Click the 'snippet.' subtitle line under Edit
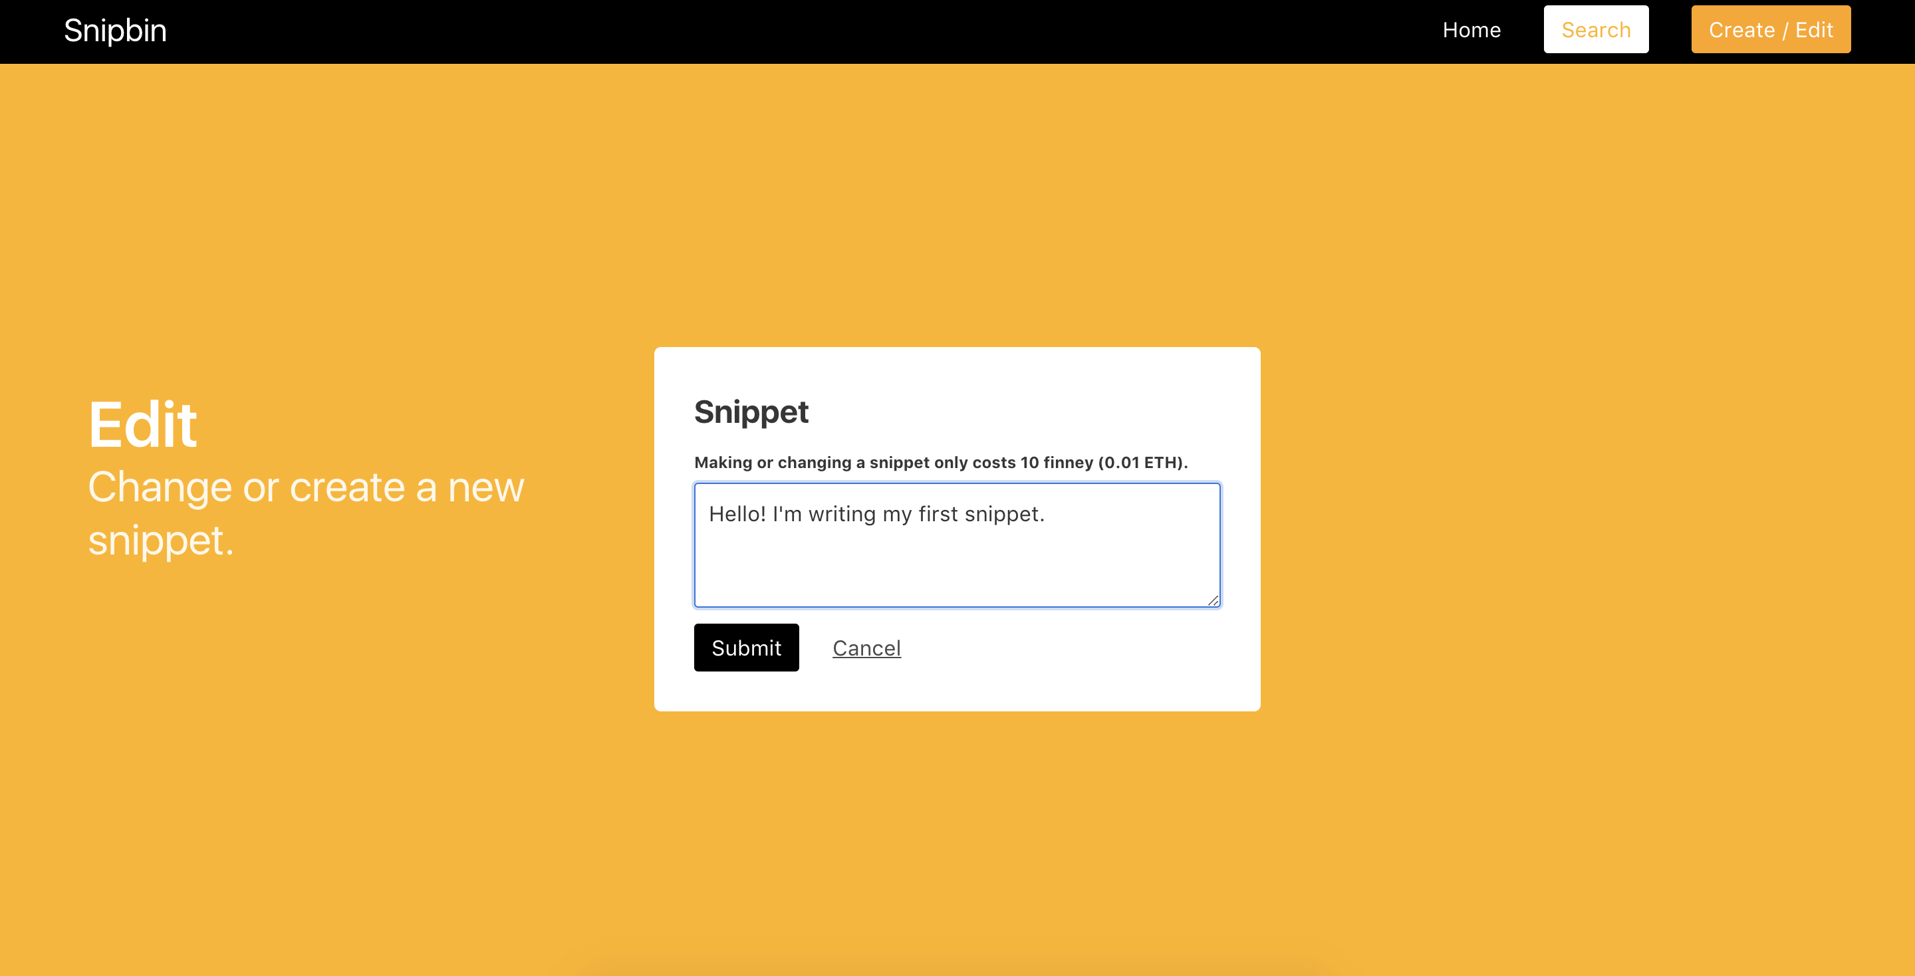The width and height of the screenshot is (1915, 976). click(x=160, y=541)
